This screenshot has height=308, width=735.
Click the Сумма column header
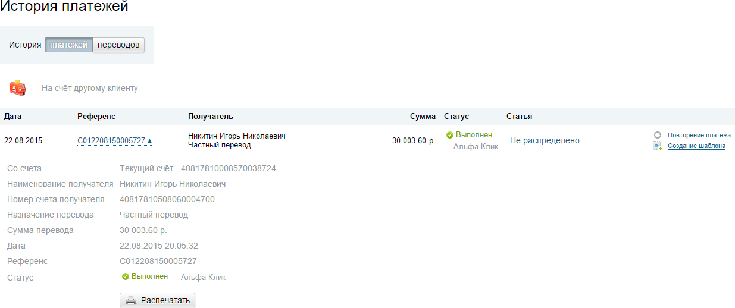click(423, 116)
